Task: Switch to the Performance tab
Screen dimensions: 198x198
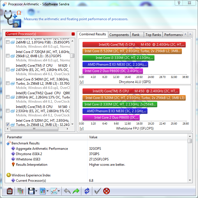Action: (x=173, y=35)
